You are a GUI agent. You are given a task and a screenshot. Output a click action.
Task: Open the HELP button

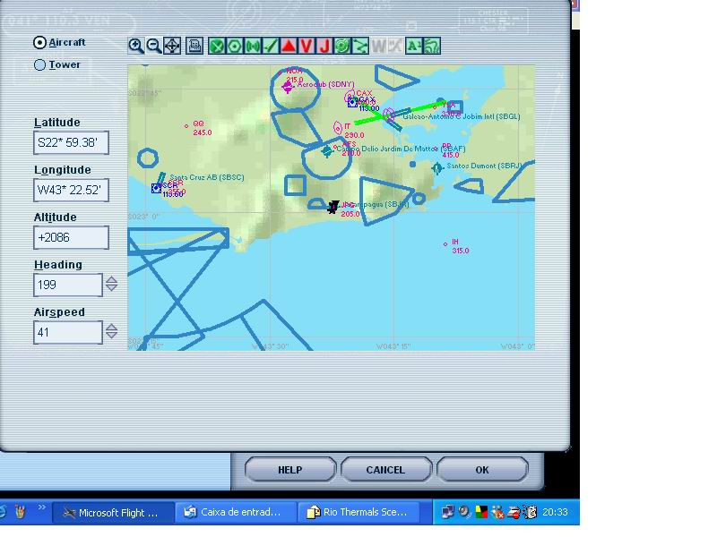point(289,470)
